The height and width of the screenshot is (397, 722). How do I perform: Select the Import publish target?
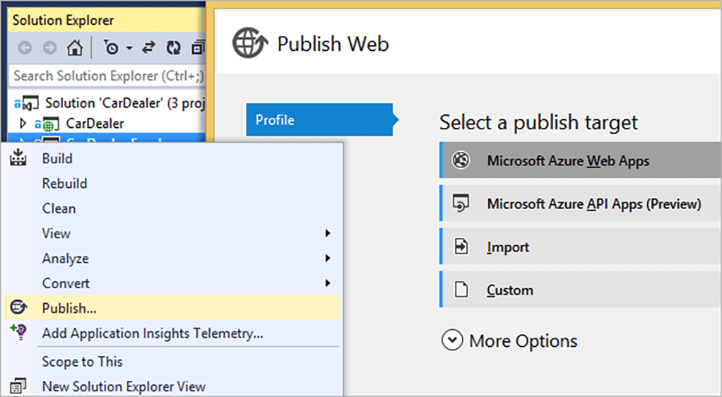[508, 247]
